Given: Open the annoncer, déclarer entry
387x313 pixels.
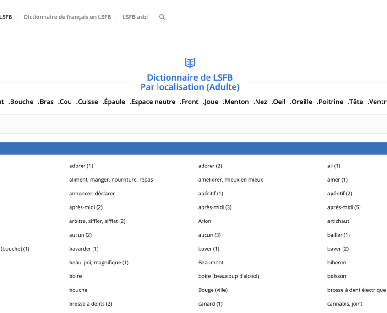Looking at the screenshot, I should (x=92, y=194).
